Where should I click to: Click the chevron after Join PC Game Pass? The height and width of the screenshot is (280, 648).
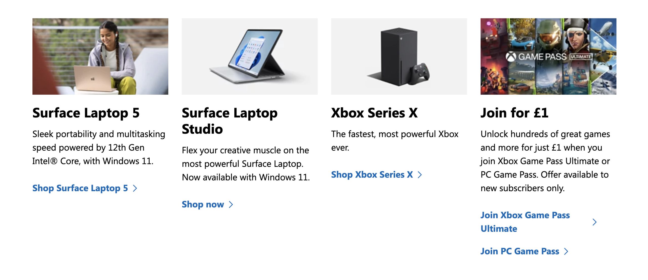(566, 251)
